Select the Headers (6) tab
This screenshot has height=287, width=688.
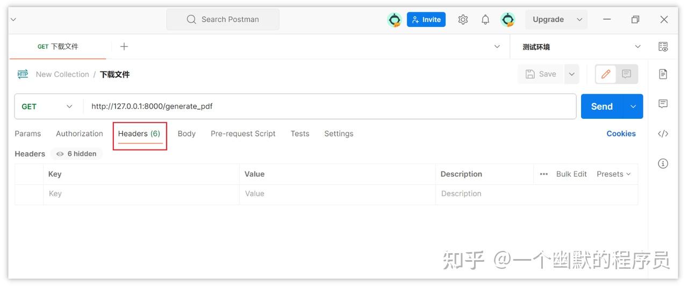pos(139,134)
